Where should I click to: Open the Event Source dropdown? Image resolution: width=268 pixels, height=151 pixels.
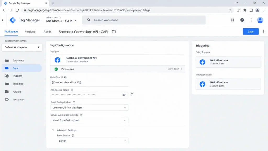(x=92, y=141)
